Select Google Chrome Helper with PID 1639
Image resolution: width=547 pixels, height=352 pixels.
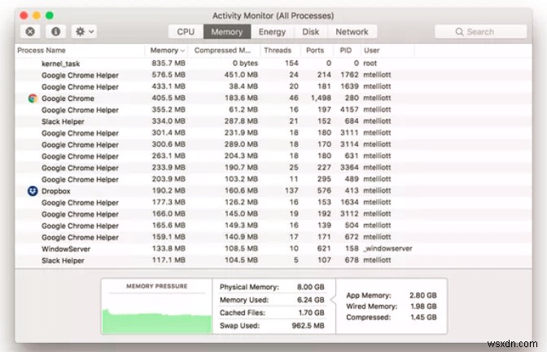(x=273, y=86)
